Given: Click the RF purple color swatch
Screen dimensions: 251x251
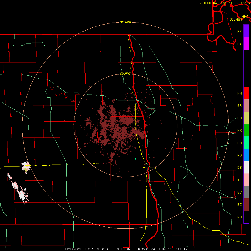Looking at the screenshot, I should coord(246,31).
